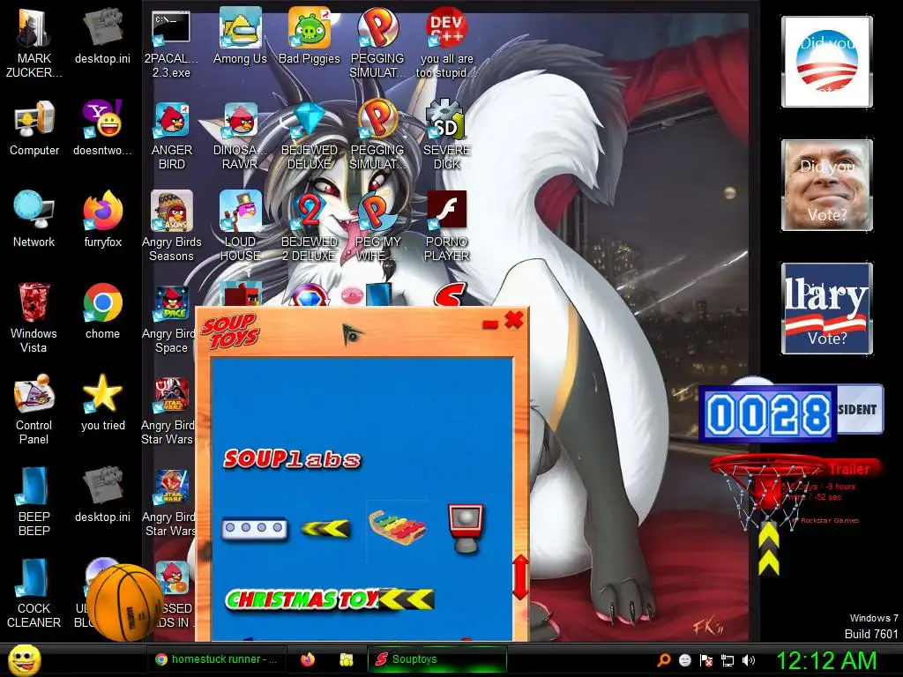Screen dimensions: 903x677
Task: Launch the PORNO PLAYER Flash shortcut
Action: point(446,226)
